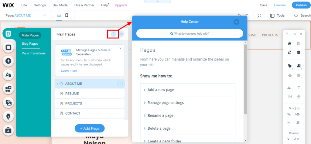Open the Media image icon in sidebar
The width and height of the screenshot is (311, 144).
click(8, 103)
